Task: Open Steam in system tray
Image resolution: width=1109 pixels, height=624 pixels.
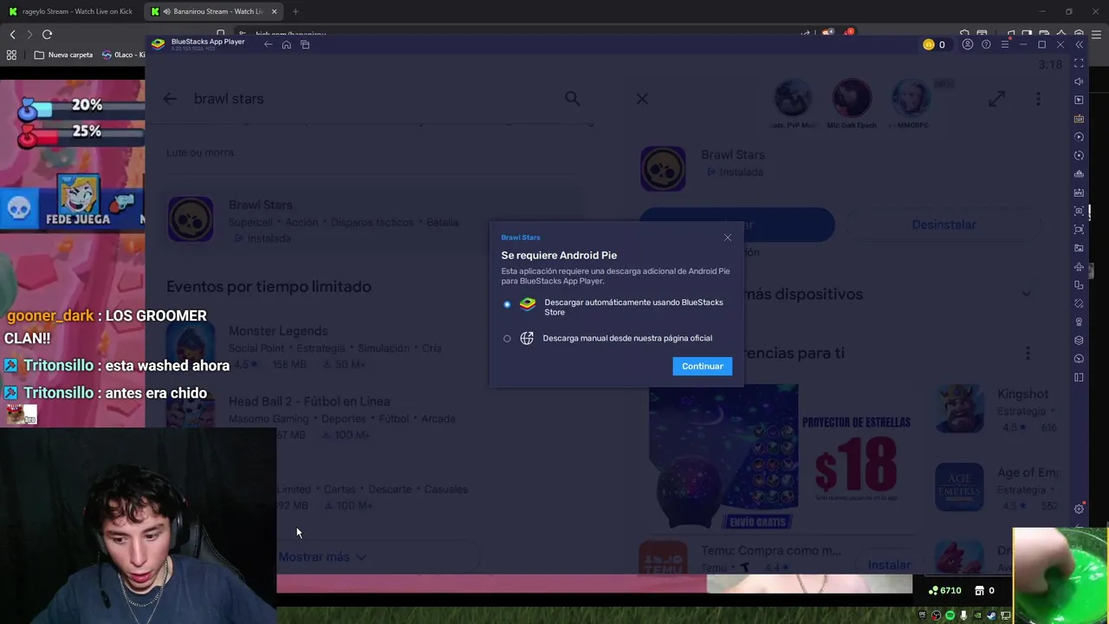Action: pos(992,615)
